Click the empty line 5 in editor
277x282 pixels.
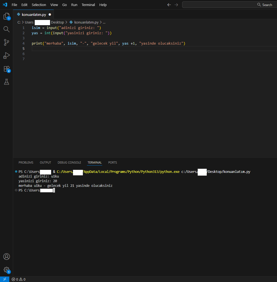click(x=154, y=49)
